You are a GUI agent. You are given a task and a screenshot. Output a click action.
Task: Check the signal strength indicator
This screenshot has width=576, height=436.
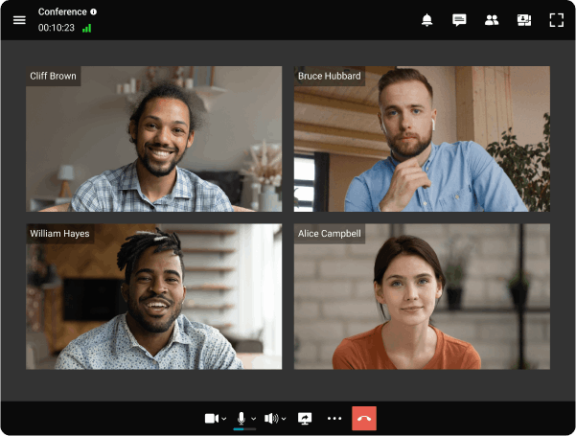point(87,29)
